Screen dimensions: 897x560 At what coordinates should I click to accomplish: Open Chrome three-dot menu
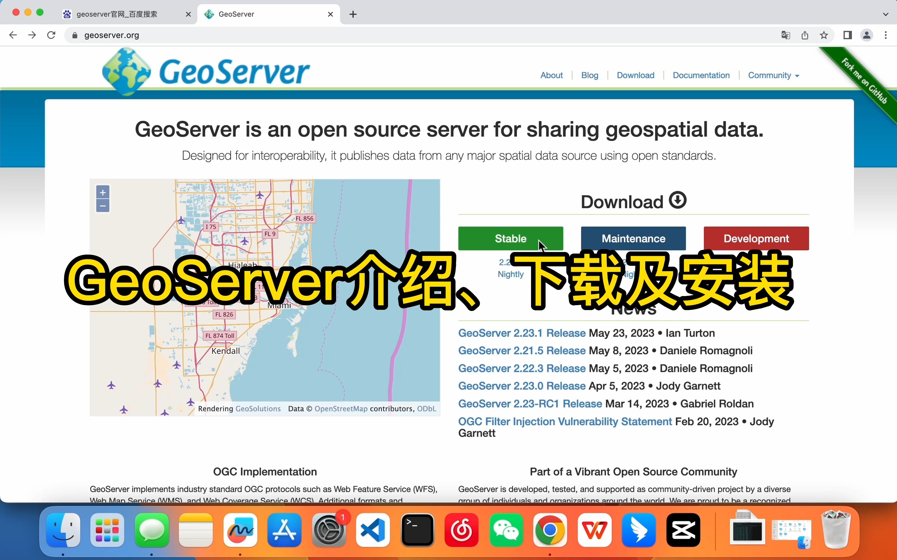(x=886, y=35)
